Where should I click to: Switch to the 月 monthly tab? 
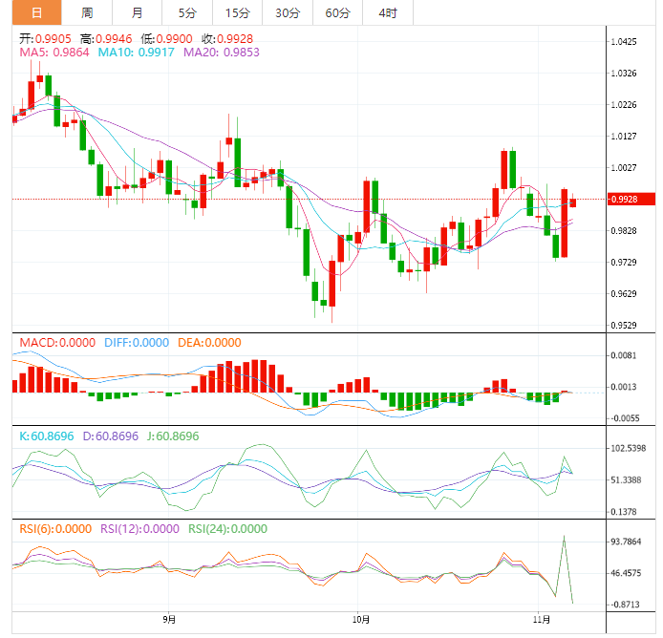[x=137, y=12]
